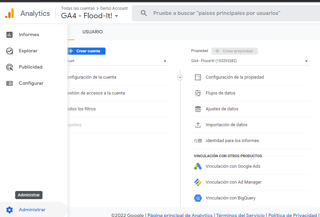The width and height of the screenshot is (320, 217).
Task: Open the Informes bar chart icon
Action: 9,35
